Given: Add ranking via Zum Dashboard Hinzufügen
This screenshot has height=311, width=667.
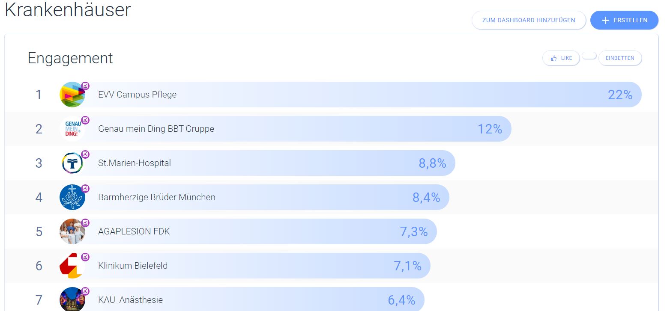Looking at the screenshot, I should [x=529, y=20].
